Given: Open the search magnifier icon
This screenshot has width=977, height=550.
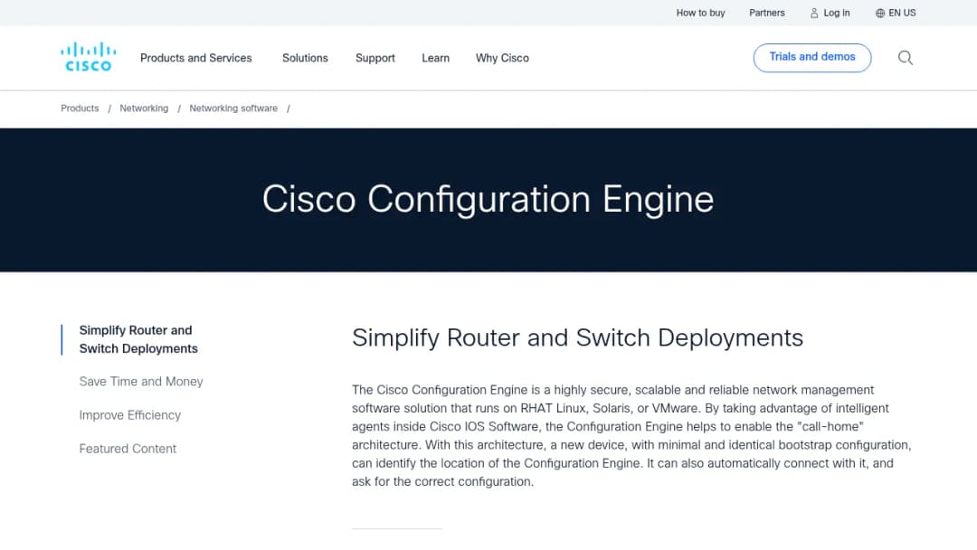Looking at the screenshot, I should coord(906,58).
